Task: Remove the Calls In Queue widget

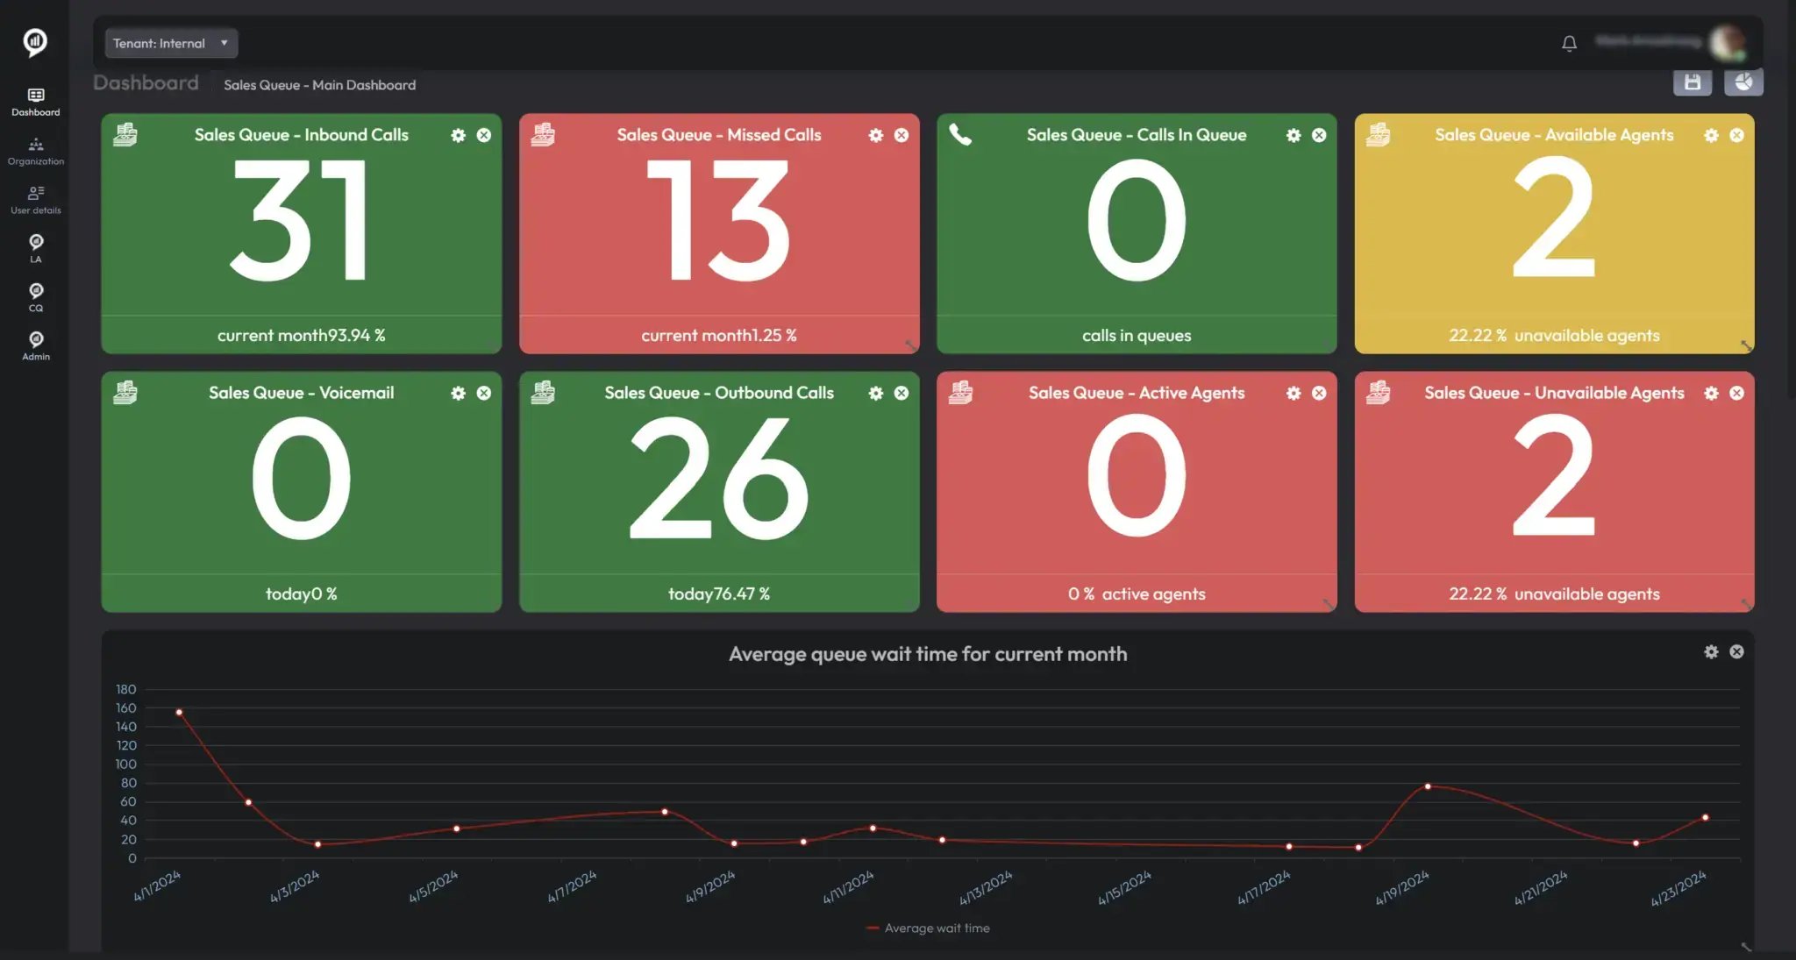Action: pos(1319,135)
